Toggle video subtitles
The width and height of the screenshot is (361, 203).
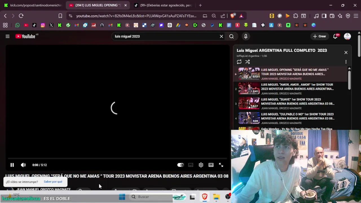[x=191, y=165]
